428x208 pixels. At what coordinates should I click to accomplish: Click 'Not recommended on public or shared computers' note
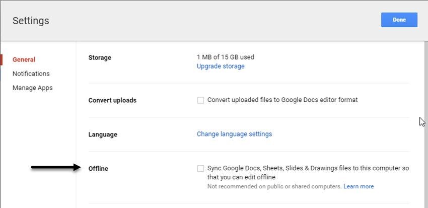(274, 186)
